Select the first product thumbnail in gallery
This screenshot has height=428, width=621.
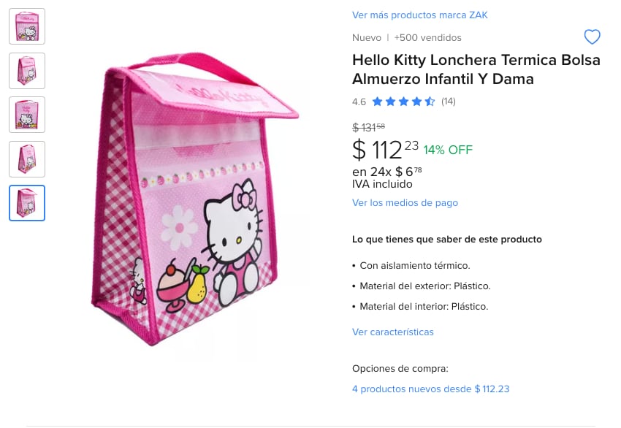coord(27,26)
